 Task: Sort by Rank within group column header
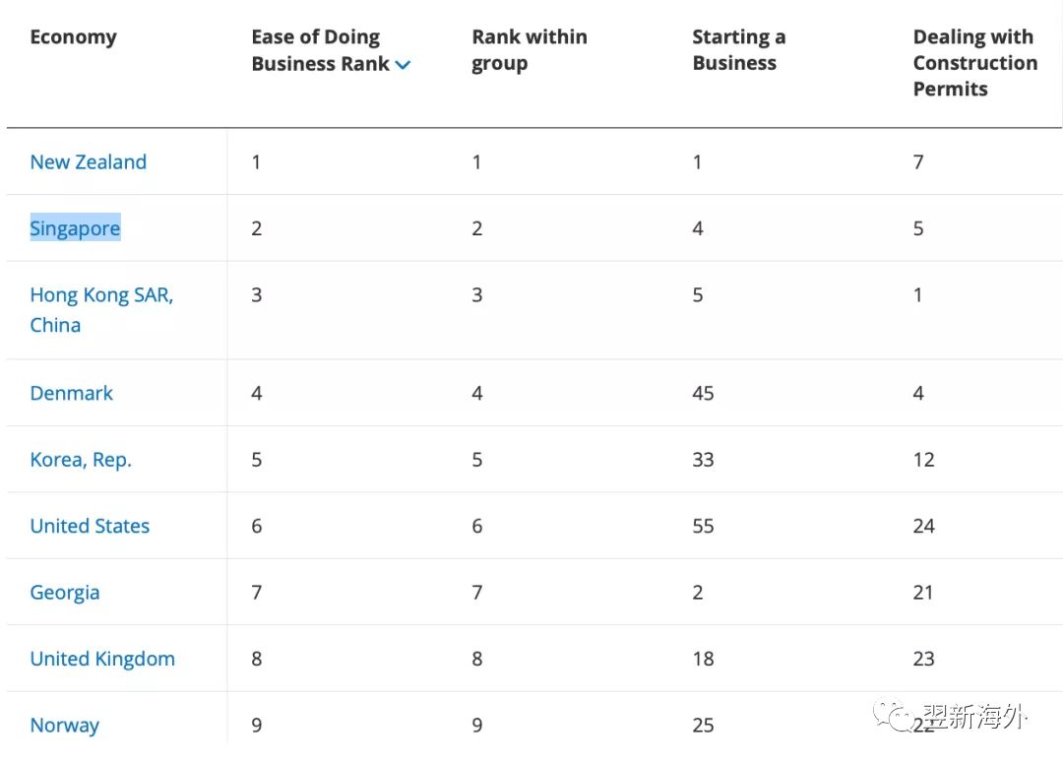tap(529, 50)
